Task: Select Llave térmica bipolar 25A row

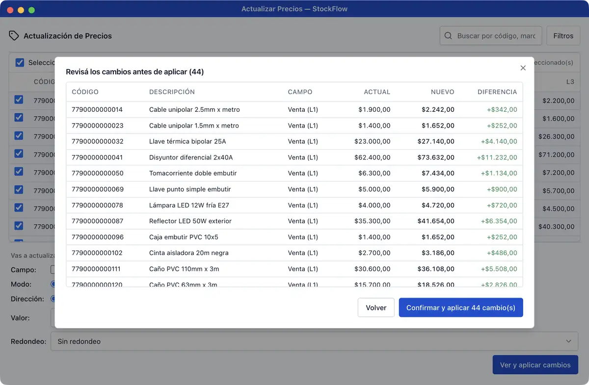Action: coord(294,141)
